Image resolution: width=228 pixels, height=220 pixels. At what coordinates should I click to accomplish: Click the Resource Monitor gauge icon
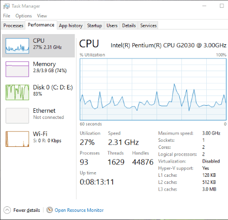(50, 210)
